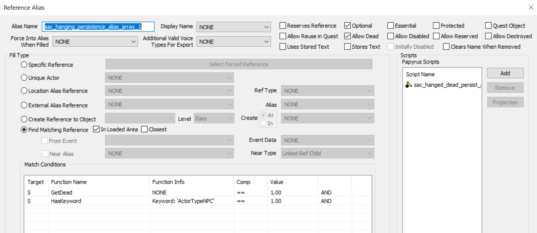537x233 pixels.
Task: Click the Function Info column header
Action: 192,182
